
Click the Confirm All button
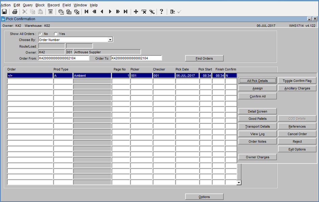pyautogui.click(x=257, y=96)
